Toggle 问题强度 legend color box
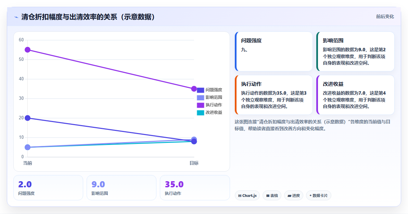Image resolution: width=408 pixels, height=214 pixels. [200, 90]
